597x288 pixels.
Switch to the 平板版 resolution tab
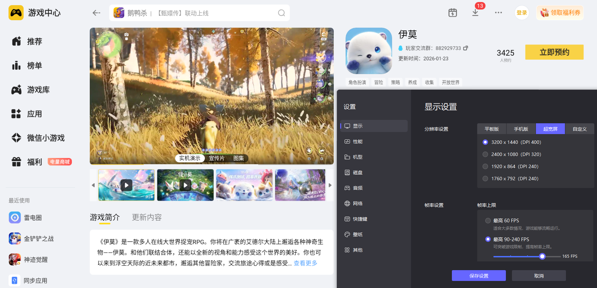click(x=492, y=129)
